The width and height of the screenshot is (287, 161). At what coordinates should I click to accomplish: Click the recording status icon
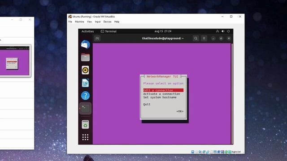[x=219, y=152]
